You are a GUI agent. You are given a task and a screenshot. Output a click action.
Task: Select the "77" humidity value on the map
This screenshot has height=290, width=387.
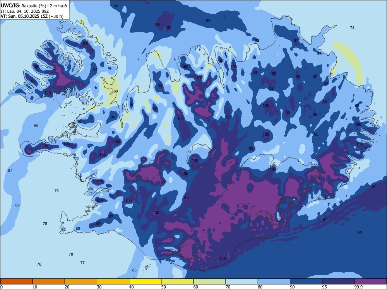coord(82,263)
